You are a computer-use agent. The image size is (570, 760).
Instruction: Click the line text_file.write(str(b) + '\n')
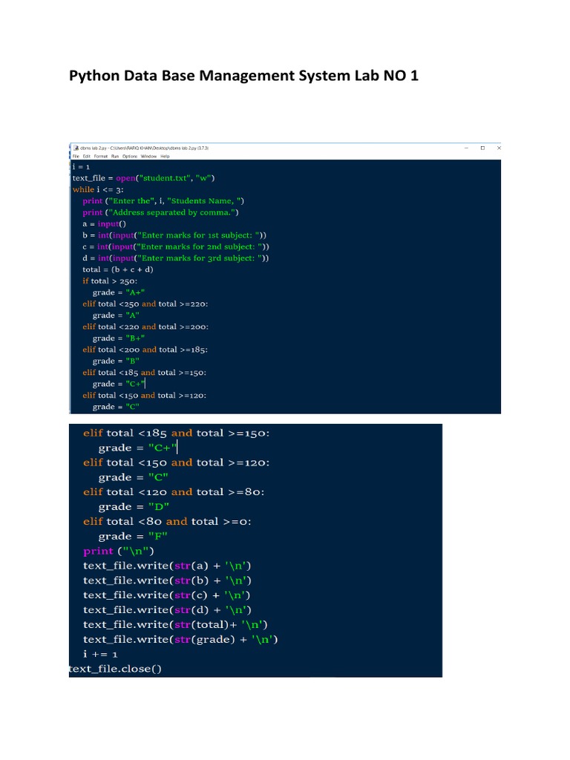pos(167,580)
